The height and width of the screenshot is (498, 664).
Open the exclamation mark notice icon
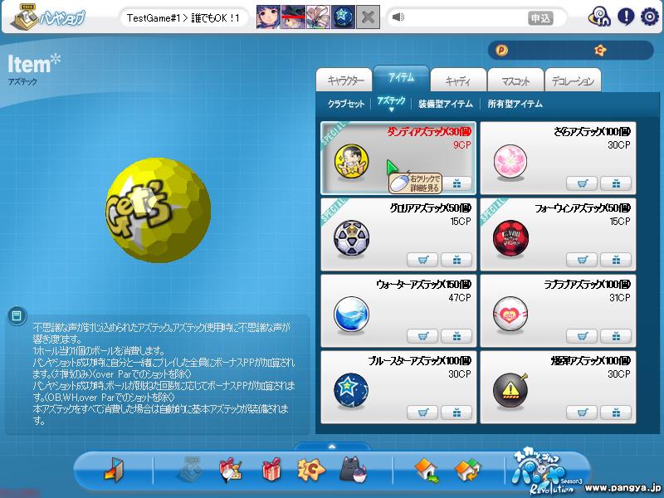(626, 17)
